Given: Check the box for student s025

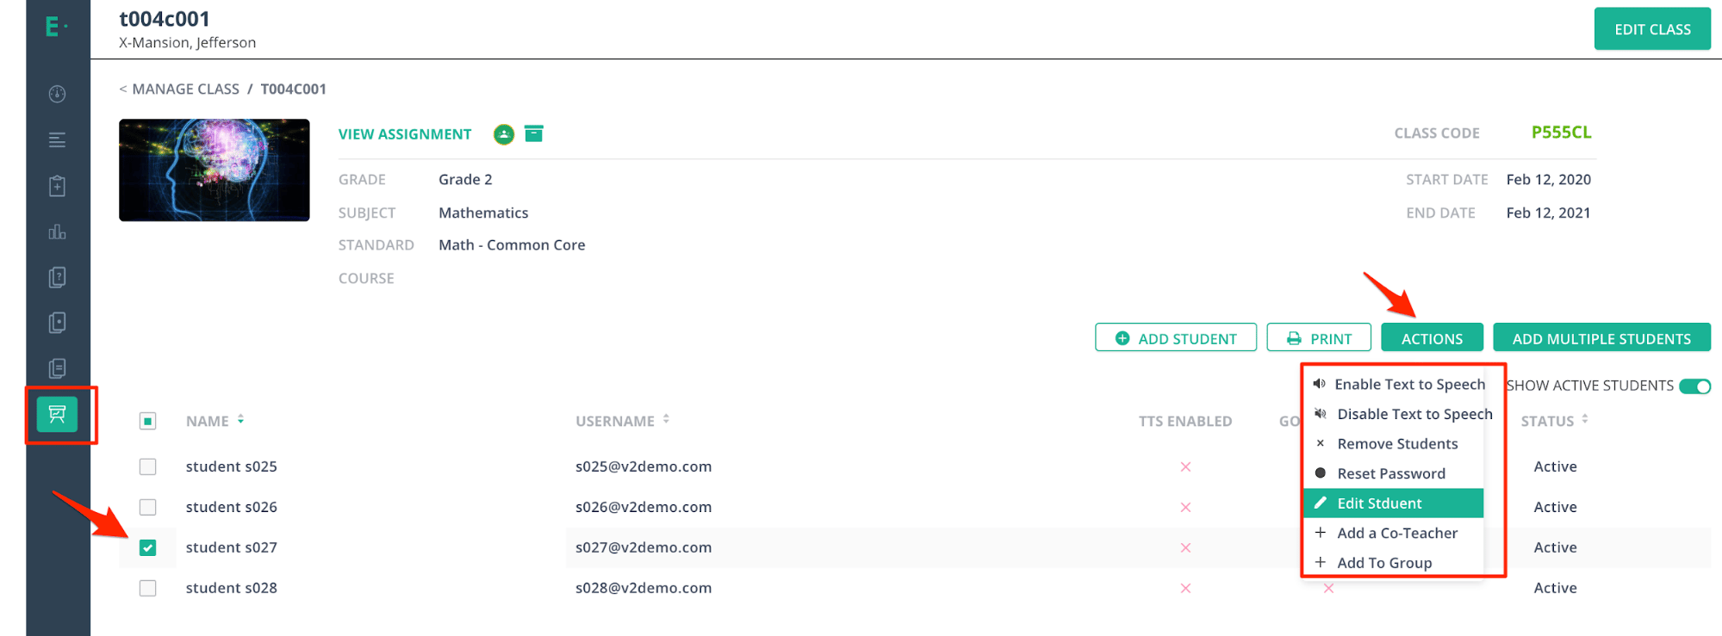Looking at the screenshot, I should click(148, 466).
